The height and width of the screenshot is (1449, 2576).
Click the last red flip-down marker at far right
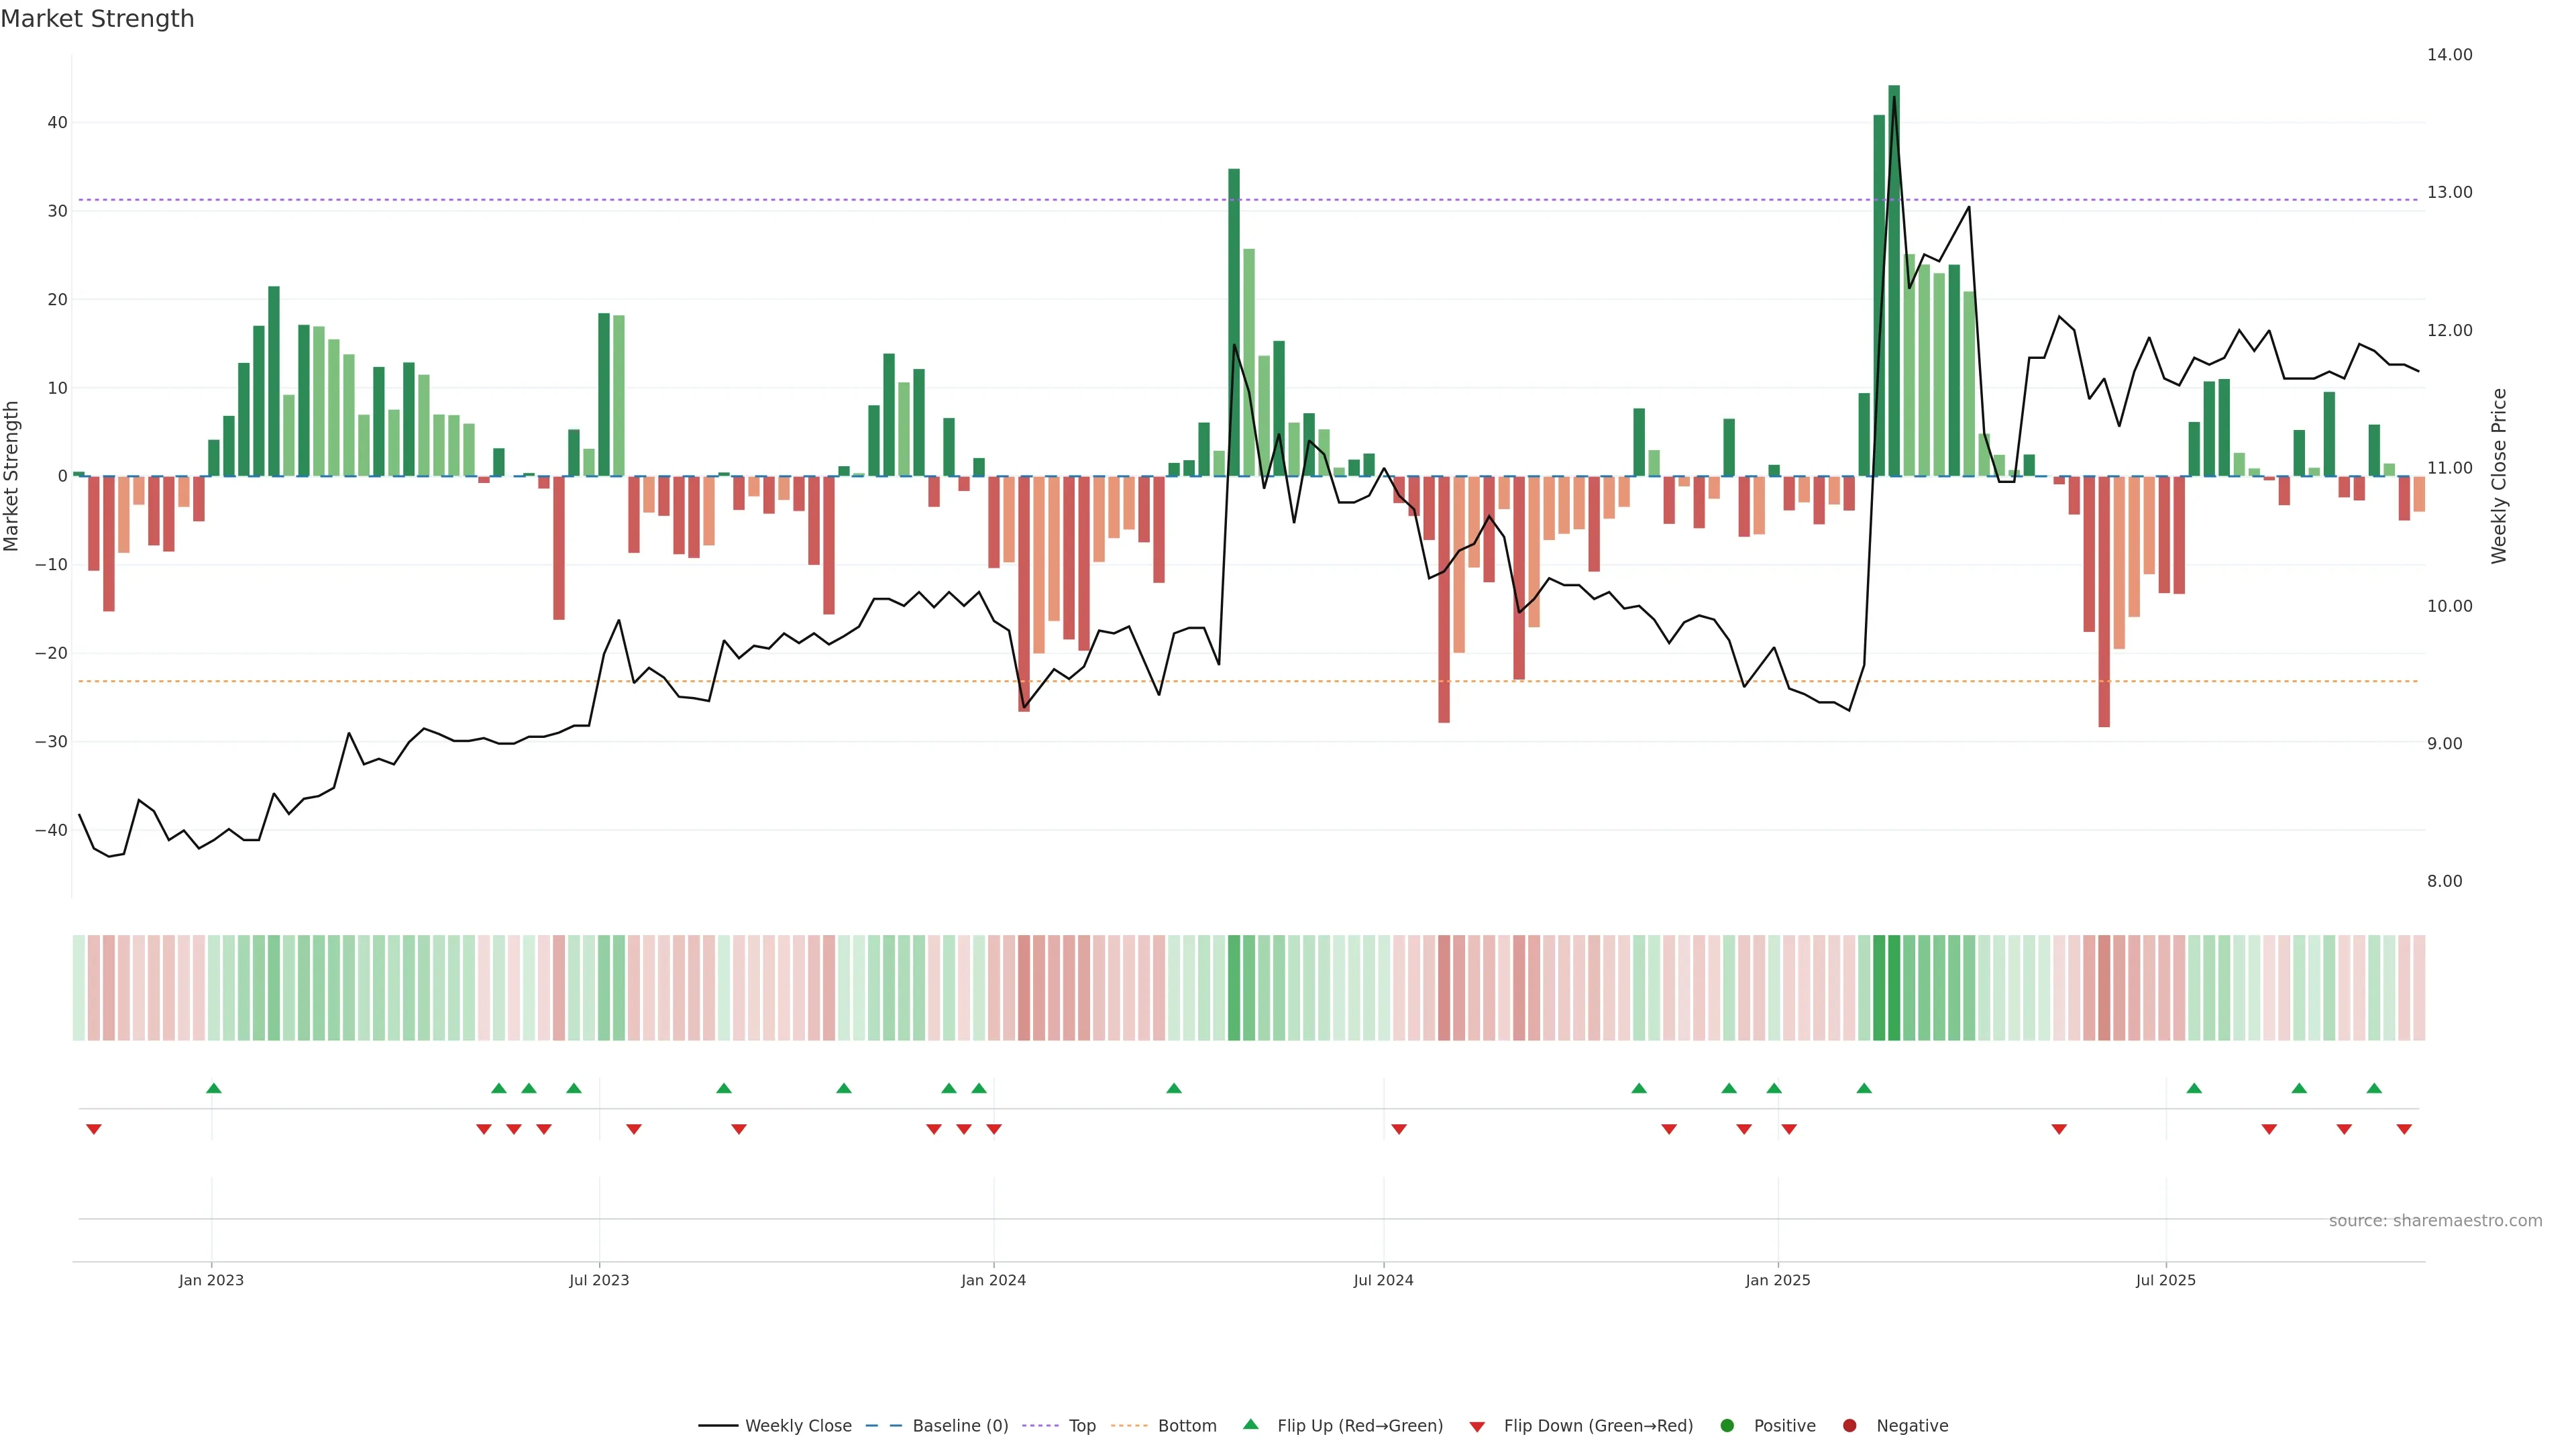pos(2404,1129)
